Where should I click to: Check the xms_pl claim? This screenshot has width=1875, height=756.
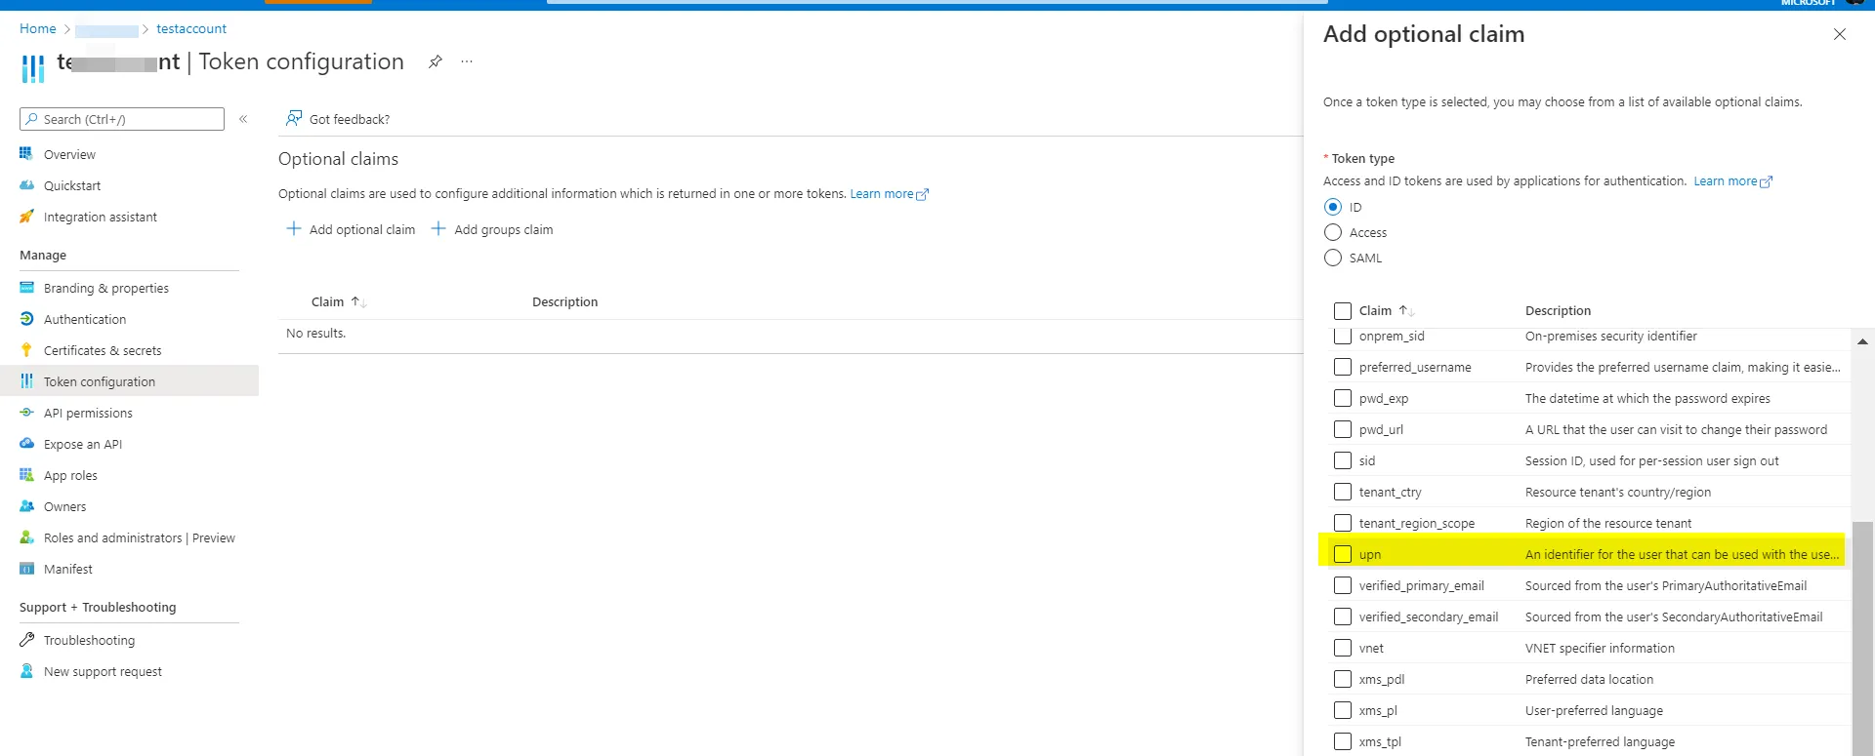tap(1343, 710)
